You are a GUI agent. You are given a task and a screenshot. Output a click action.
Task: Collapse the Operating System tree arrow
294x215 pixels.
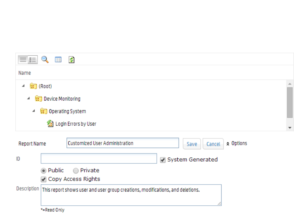point(34,111)
